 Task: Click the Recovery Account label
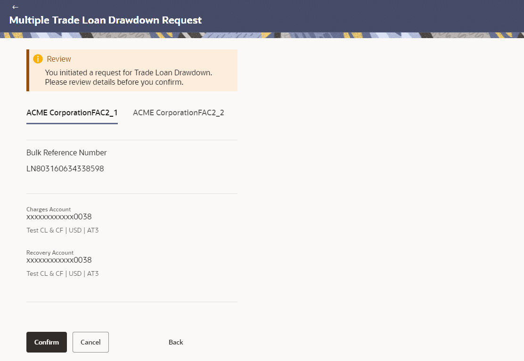tap(50, 253)
